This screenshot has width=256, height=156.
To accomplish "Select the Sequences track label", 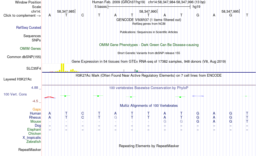I will pos(32,36).
